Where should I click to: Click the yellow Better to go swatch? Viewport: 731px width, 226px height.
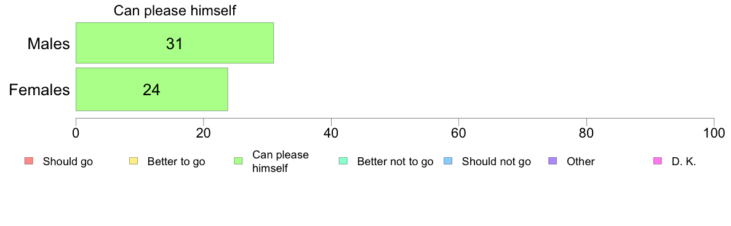(x=133, y=162)
